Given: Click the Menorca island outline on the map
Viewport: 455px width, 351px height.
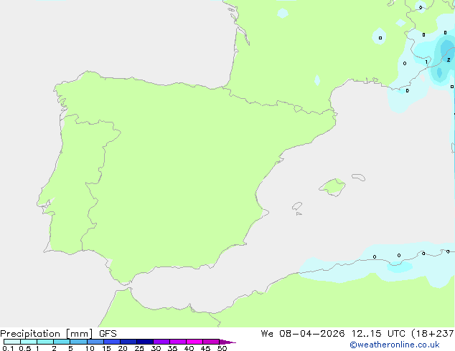Looking at the screenshot, I should (x=359, y=177).
